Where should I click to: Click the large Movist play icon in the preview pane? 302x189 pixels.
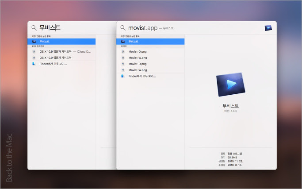(x=230, y=85)
